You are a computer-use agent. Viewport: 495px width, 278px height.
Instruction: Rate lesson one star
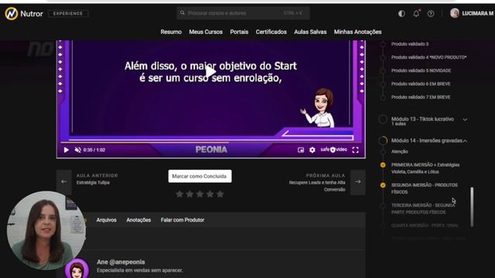click(179, 194)
